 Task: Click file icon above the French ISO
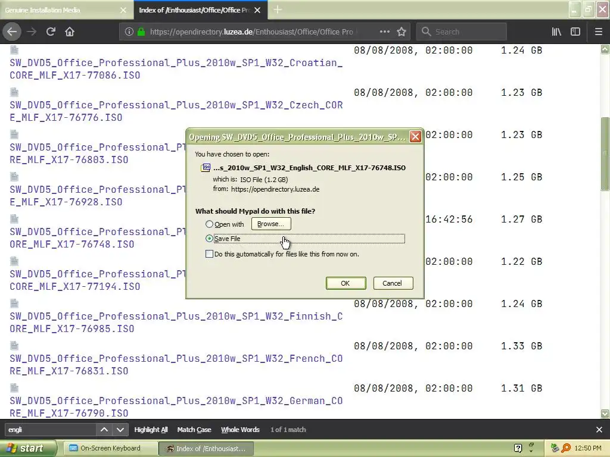pyautogui.click(x=14, y=346)
